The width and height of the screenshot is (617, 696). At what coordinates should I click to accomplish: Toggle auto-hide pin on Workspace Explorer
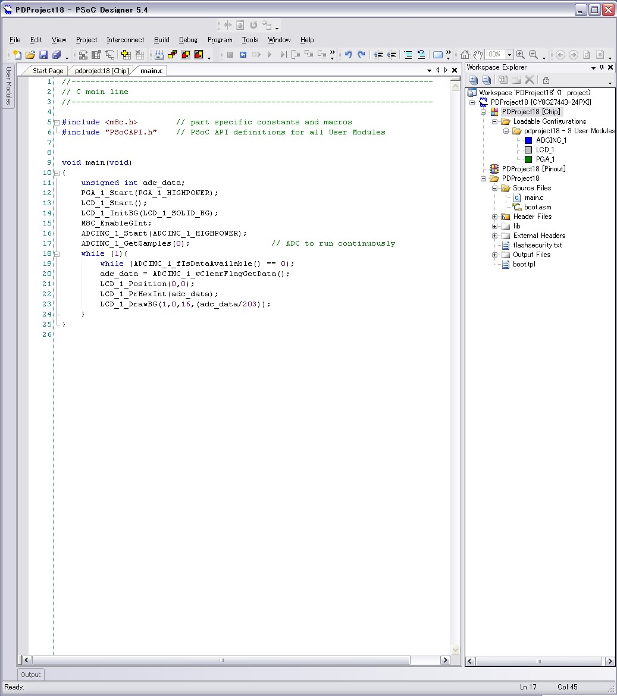click(602, 68)
